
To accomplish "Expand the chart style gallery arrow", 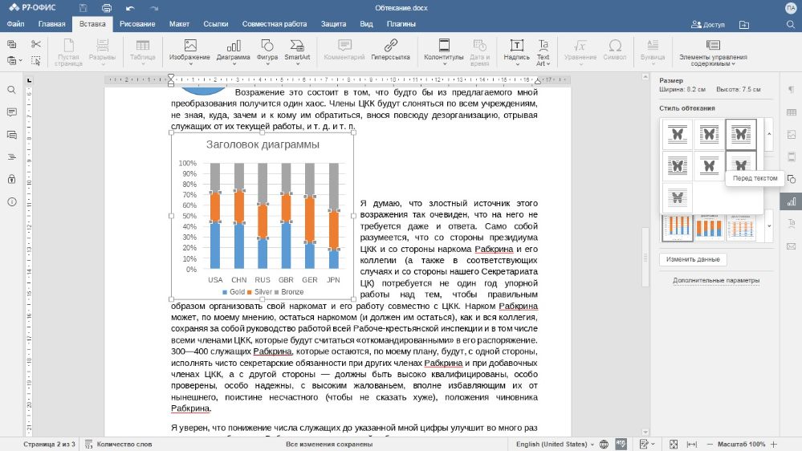I will tap(769, 225).
